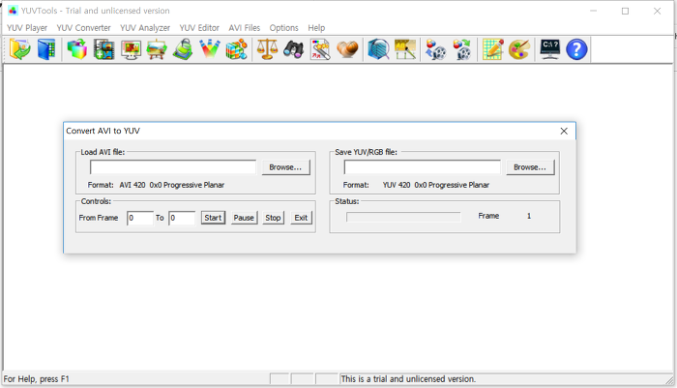677x388 pixels.
Task: Click the 'YUV 420 0x0 Progressive Planar' format text
Action: pos(436,185)
